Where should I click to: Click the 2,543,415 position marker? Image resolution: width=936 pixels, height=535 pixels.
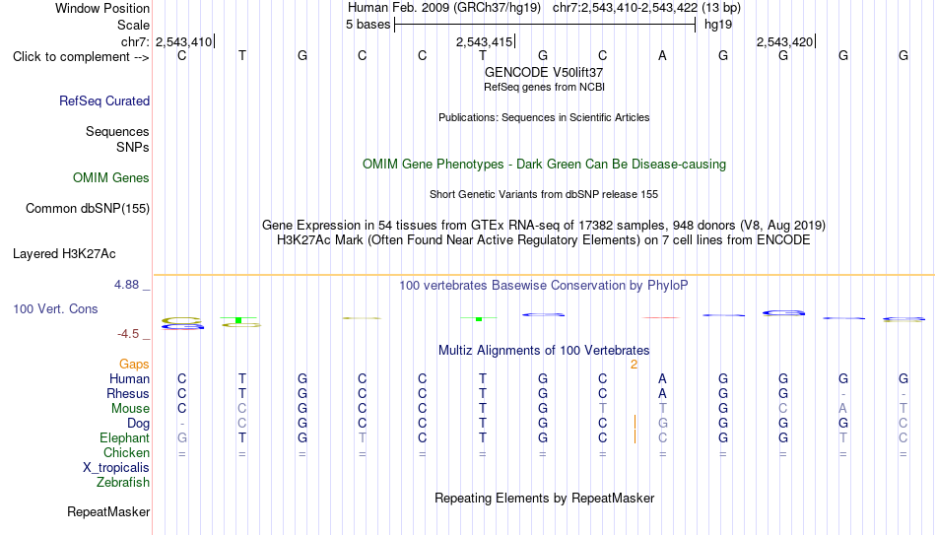tap(484, 41)
